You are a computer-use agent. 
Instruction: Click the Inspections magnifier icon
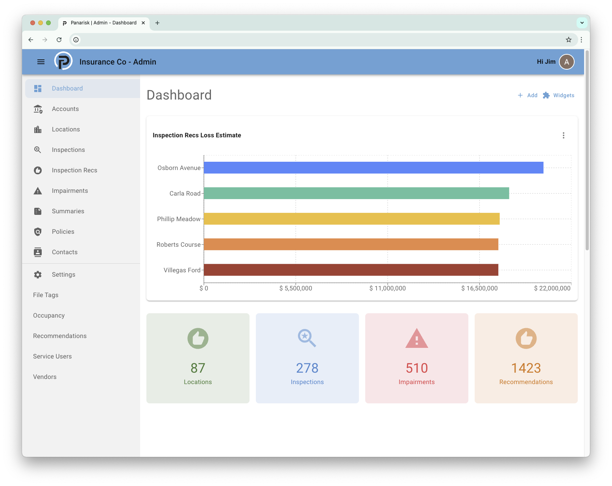point(38,150)
